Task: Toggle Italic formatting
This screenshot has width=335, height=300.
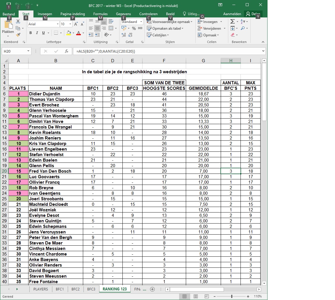Action: 37,33
